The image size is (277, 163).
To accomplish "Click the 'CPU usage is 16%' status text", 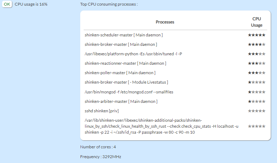I will pos(31,4).
